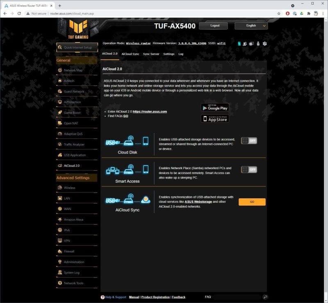Viewport: 328px width, 303px height.
Task: Open the system settings gear in the header
Action: click(264, 43)
